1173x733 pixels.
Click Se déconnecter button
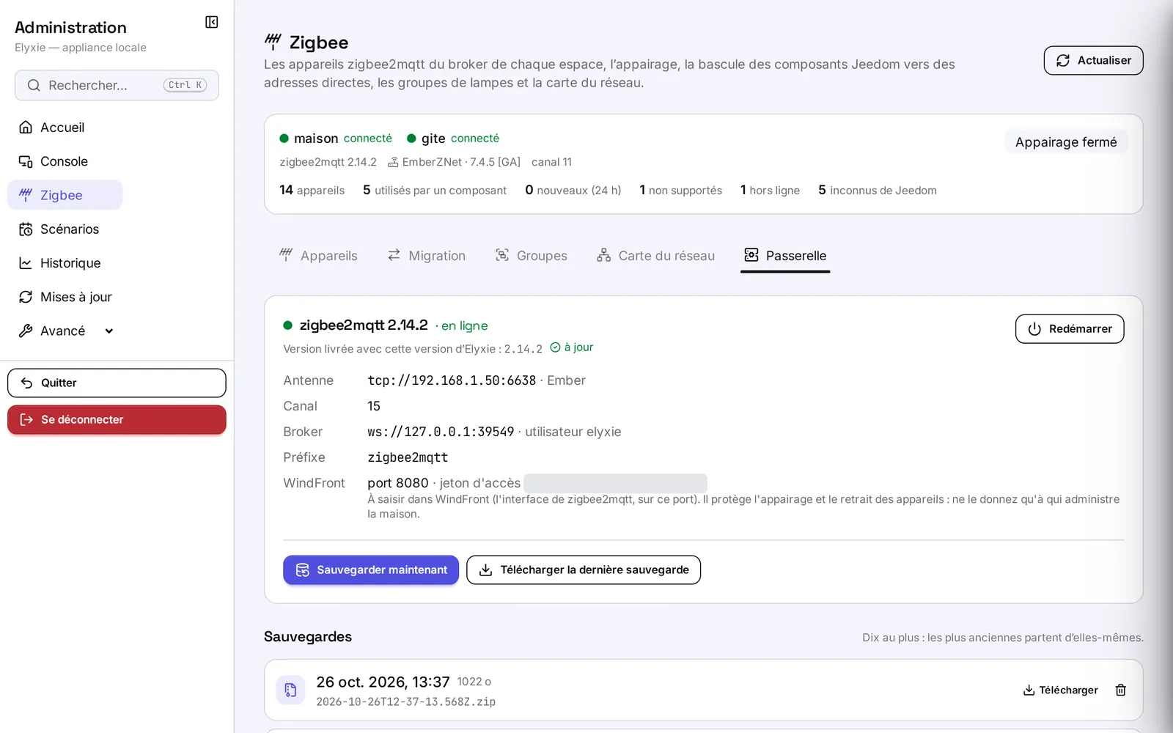click(117, 419)
